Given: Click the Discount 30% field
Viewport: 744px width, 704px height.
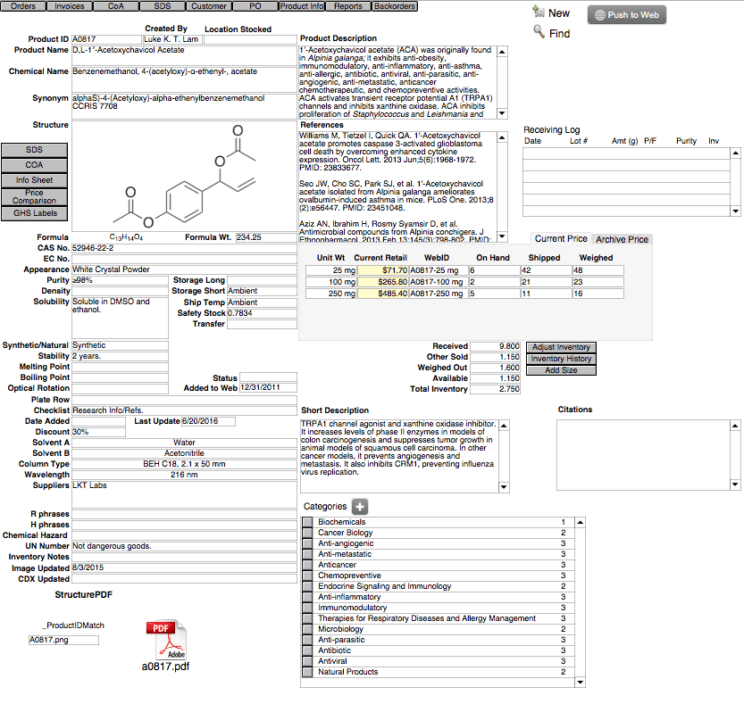Looking at the screenshot, I should click(98, 432).
